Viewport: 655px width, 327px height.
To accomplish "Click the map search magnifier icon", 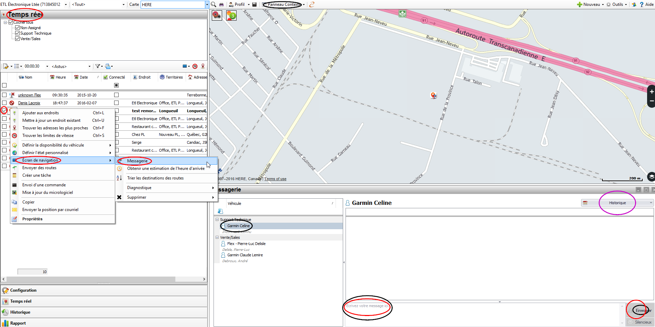I will pos(214,4).
